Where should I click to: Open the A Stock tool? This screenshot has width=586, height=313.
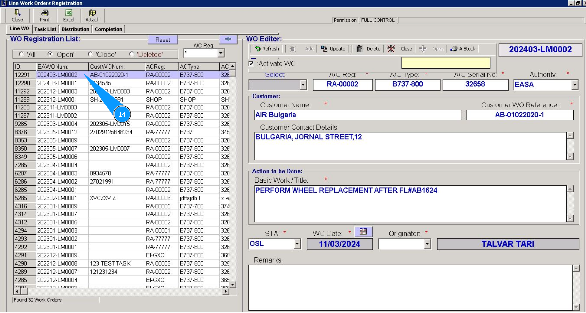point(463,49)
